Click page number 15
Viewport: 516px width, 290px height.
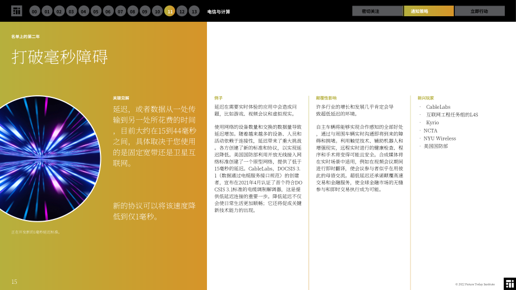tap(14, 282)
